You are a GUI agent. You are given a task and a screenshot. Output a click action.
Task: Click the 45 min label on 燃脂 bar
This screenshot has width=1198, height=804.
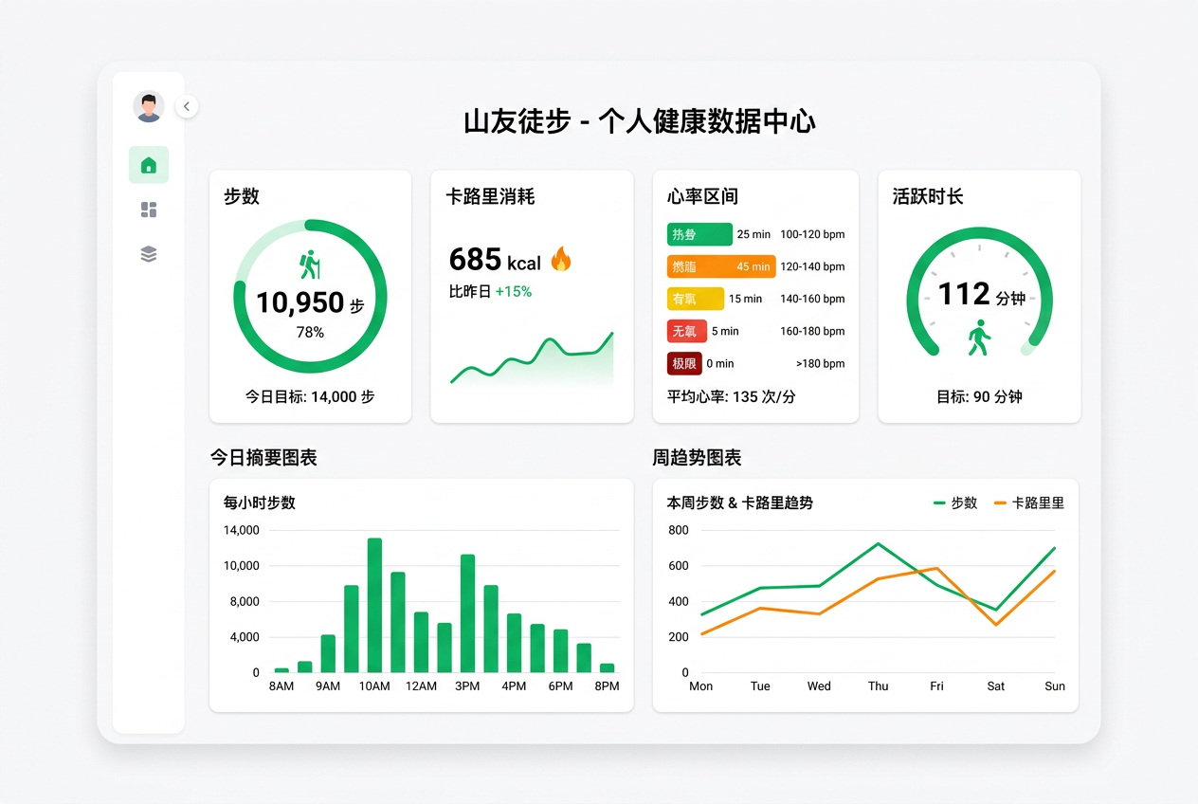click(753, 266)
